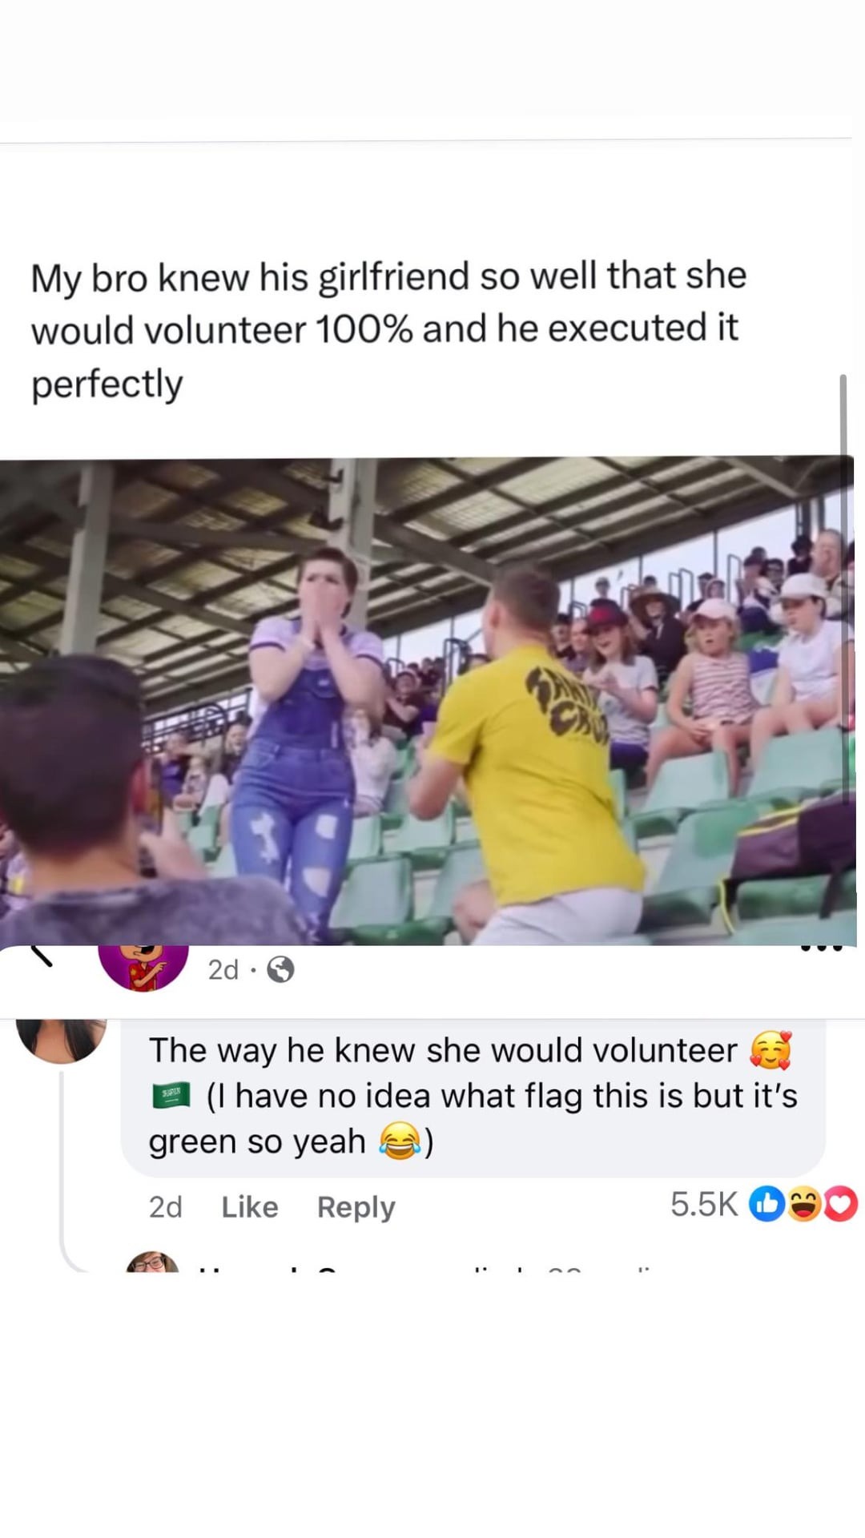Click the laughing haha reaction icon
The height and width of the screenshot is (1538, 865).
pos(803,1204)
